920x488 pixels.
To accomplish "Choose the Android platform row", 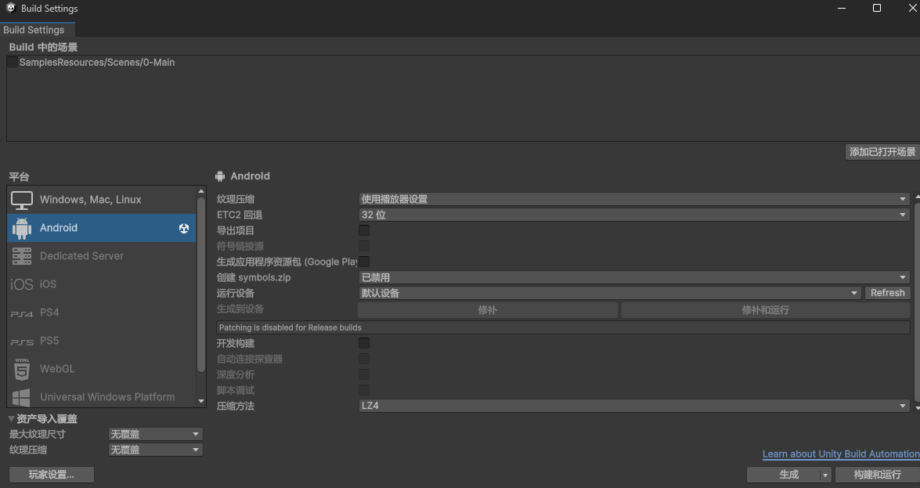I will click(x=102, y=228).
